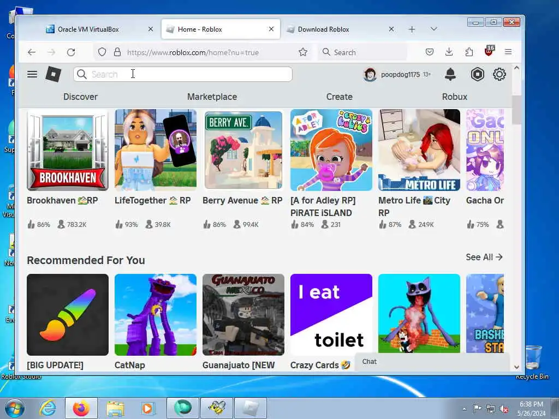The height and width of the screenshot is (419, 559).
Task: Click the muted volume tray icon
Action: (504, 409)
